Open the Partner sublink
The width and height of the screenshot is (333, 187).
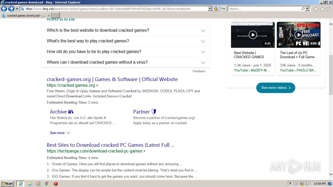point(144,112)
